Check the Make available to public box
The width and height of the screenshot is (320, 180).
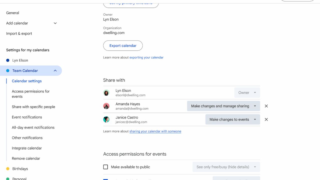coord(106,167)
